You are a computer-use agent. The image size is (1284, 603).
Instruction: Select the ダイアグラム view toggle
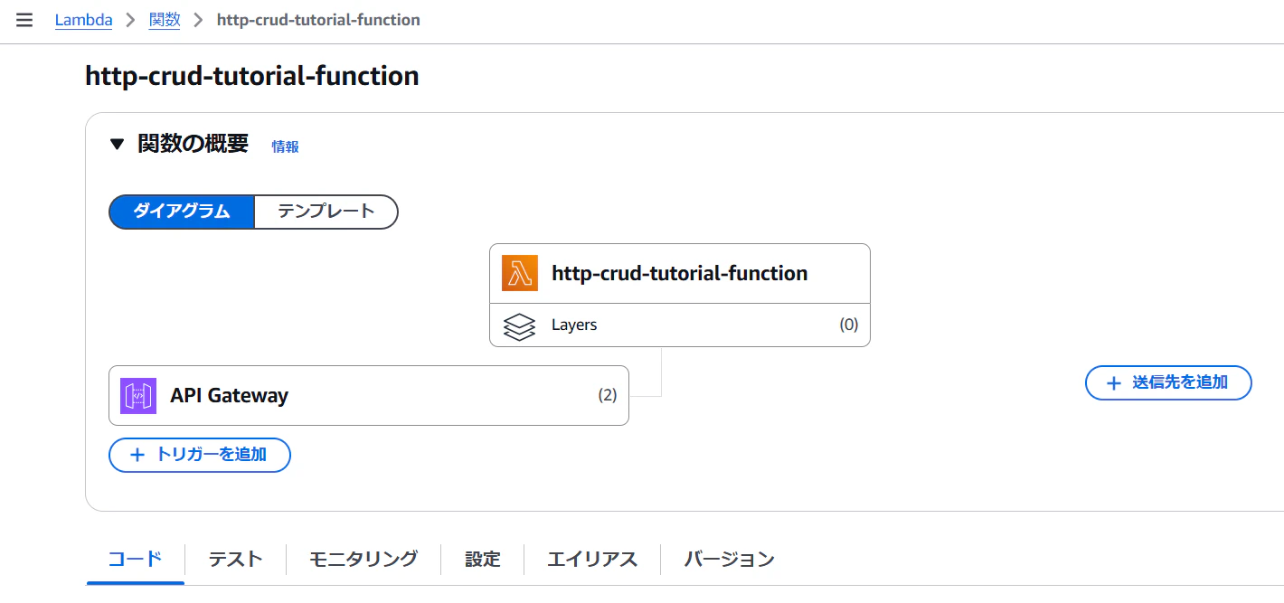[182, 212]
